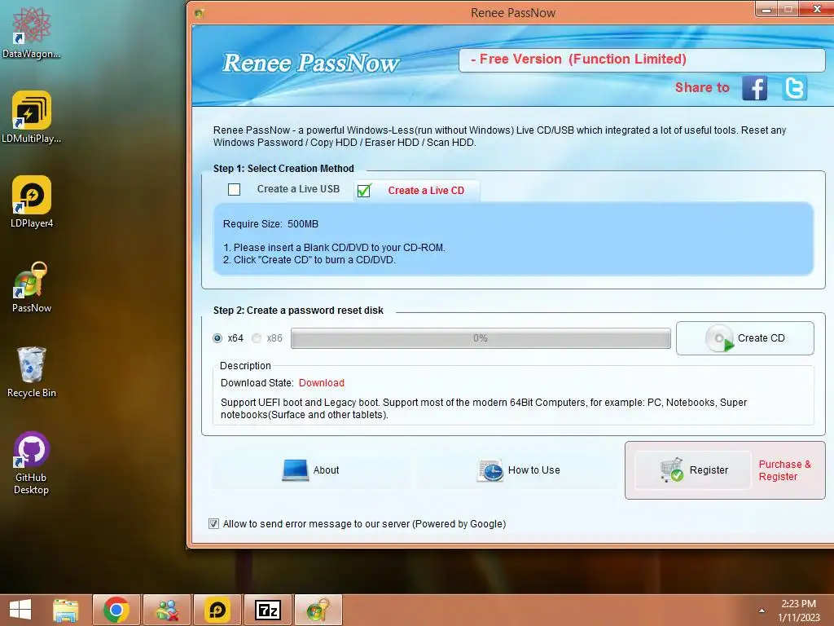Image resolution: width=834 pixels, height=626 pixels.
Task: Click Step 1: Select Creation Method heading
Action: (283, 168)
